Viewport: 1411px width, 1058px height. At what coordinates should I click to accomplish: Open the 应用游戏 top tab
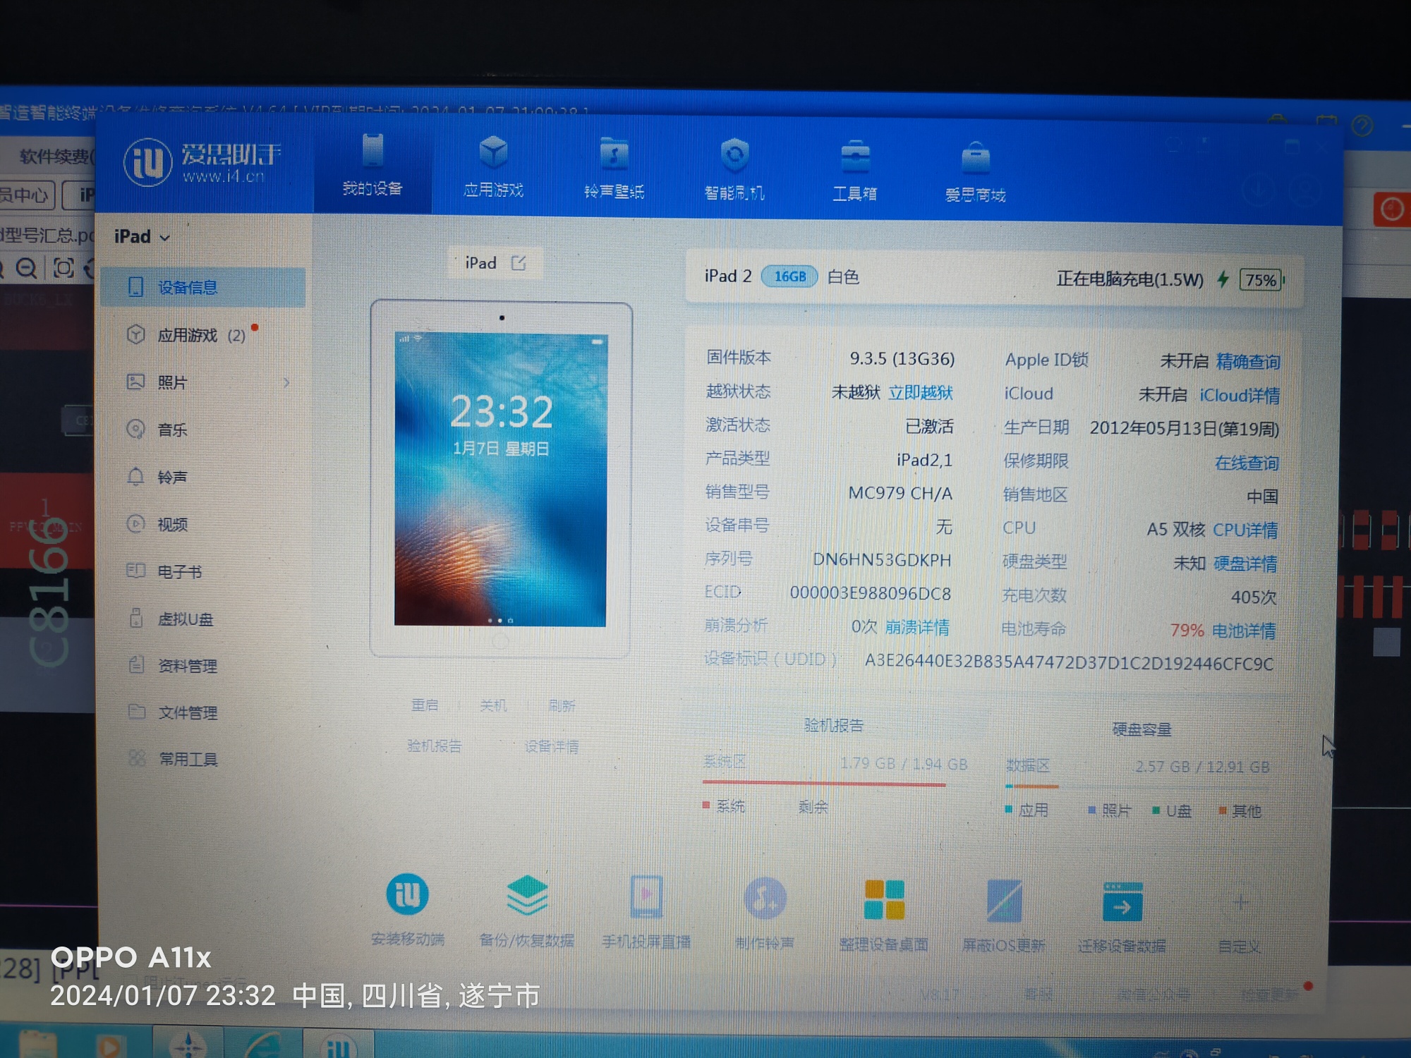493,166
